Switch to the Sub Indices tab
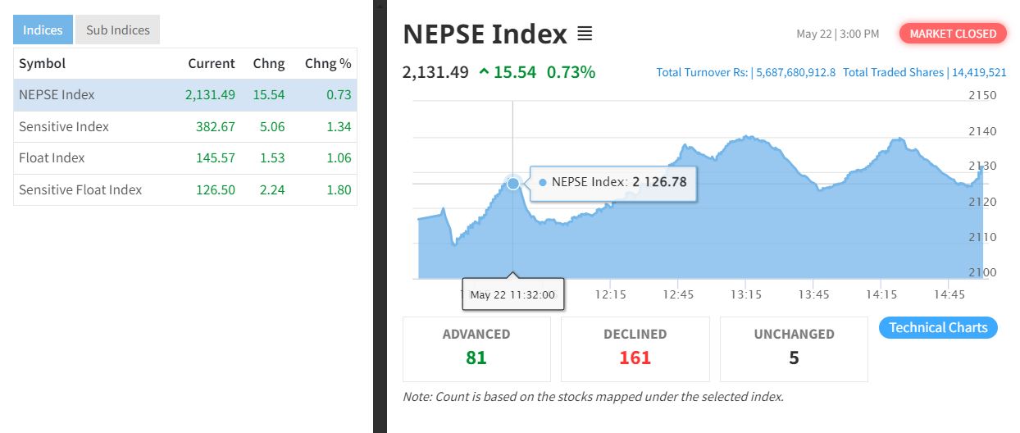Image resolution: width=1020 pixels, height=433 pixels. (118, 30)
